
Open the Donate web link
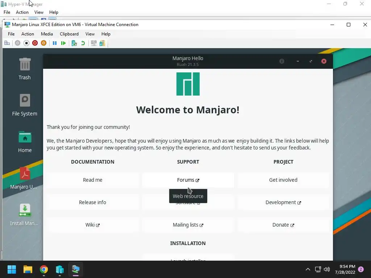[x=283, y=225]
